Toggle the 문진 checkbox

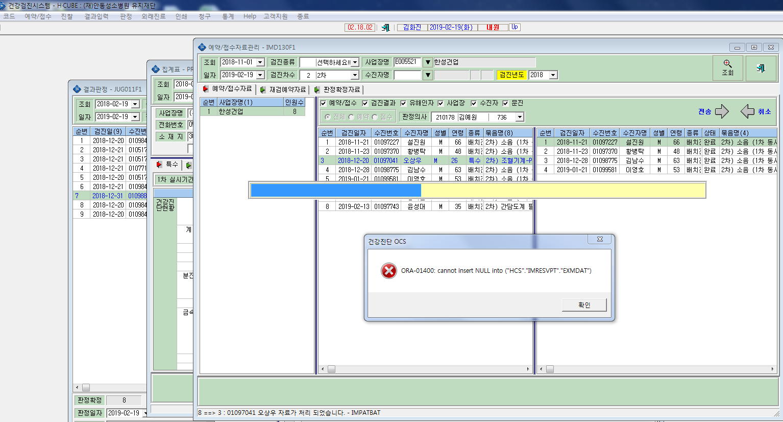pos(505,103)
